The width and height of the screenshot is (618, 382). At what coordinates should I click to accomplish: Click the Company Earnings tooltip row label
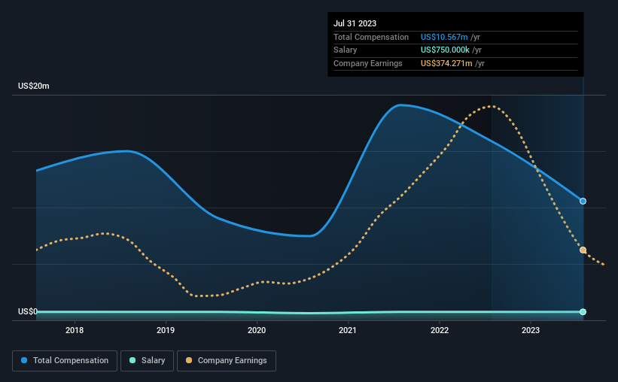(368, 63)
